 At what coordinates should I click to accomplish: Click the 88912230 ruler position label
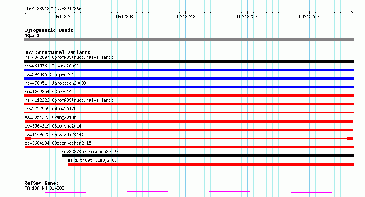pos(123,16)
